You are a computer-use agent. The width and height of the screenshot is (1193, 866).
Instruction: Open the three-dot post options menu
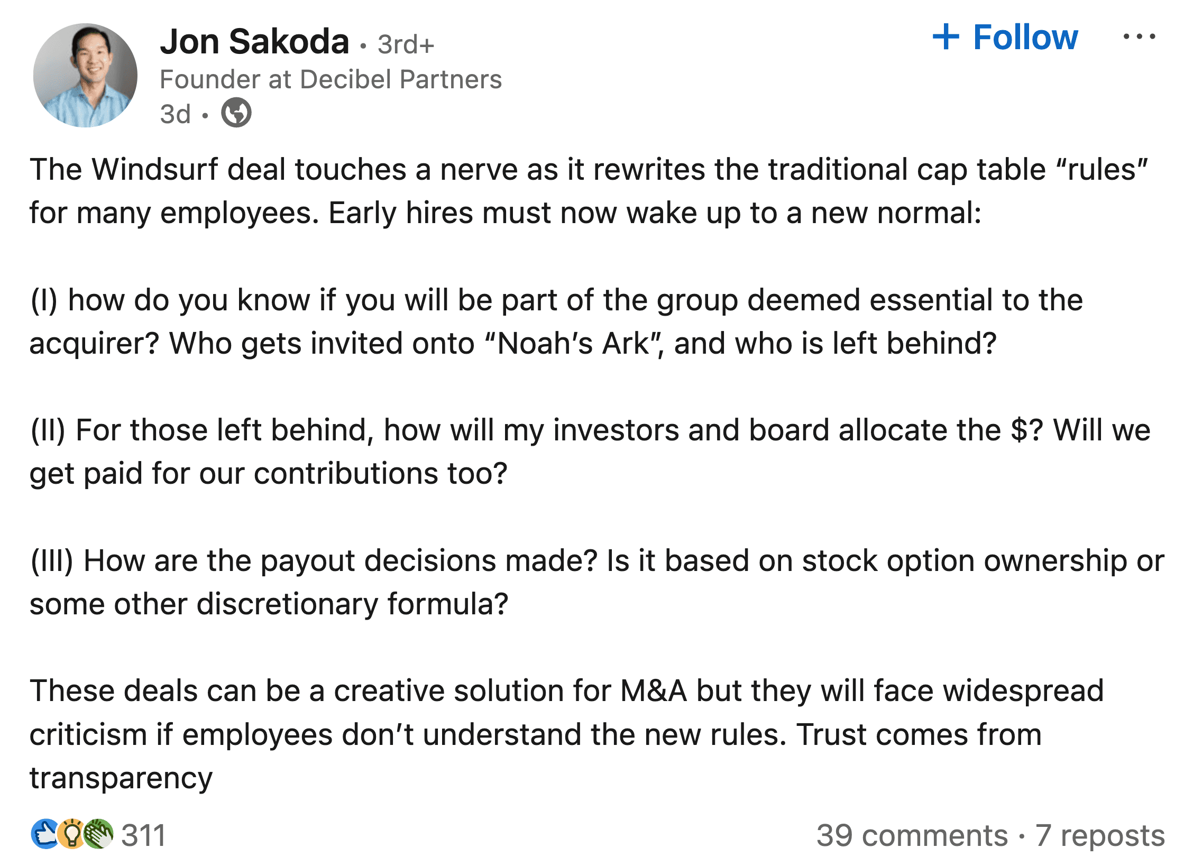coord(1139,36)
